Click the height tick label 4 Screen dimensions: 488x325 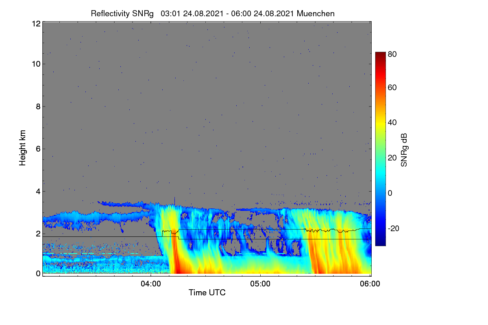[x=38, y=191]
